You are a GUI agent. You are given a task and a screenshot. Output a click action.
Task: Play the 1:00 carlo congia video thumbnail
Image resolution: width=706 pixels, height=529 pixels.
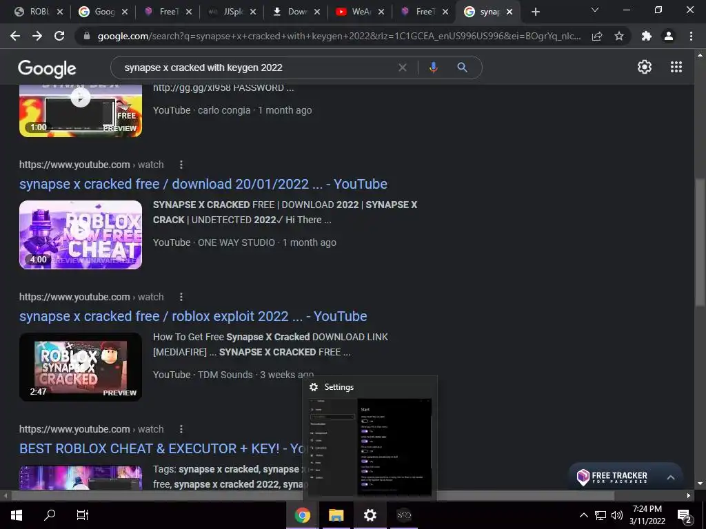81,110
